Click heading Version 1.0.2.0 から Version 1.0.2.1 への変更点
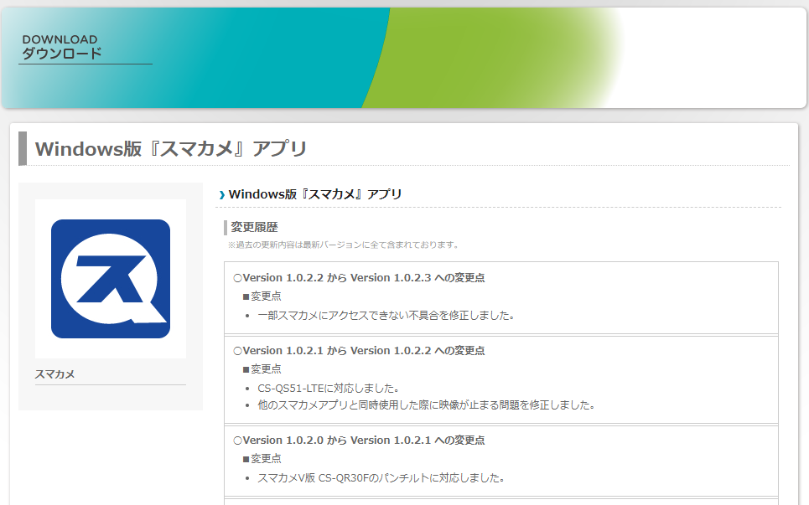Screen dimensions: 809x505 tap(359, 441)
